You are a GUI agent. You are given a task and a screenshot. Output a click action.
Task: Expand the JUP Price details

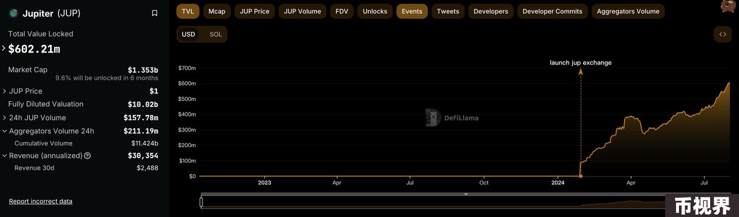(4, 91)
